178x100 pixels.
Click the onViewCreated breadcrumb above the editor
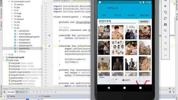(x=81, y=1)
